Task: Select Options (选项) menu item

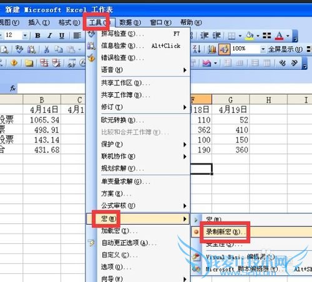Action: (x=139, y=267)
